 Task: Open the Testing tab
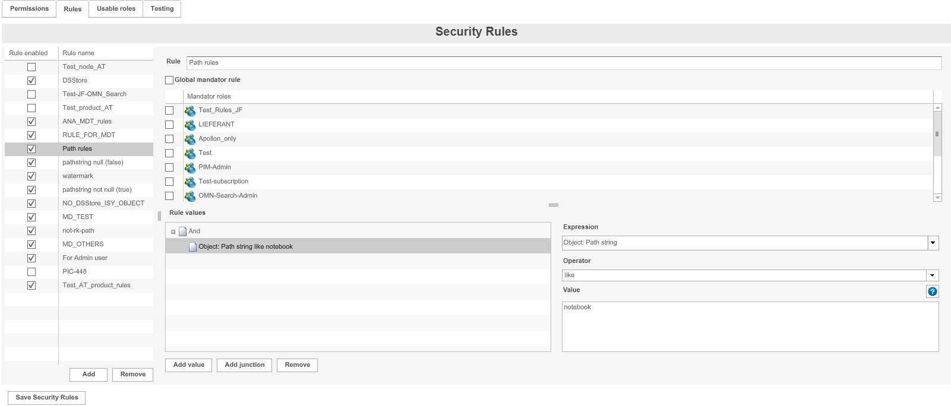pyautogui.click(x=162, y=9)
